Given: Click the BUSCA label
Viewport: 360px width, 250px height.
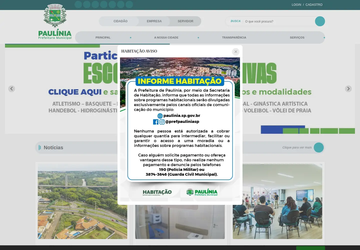Looking at the screenshot, I should pyautogui.click(x=235, y=21).
